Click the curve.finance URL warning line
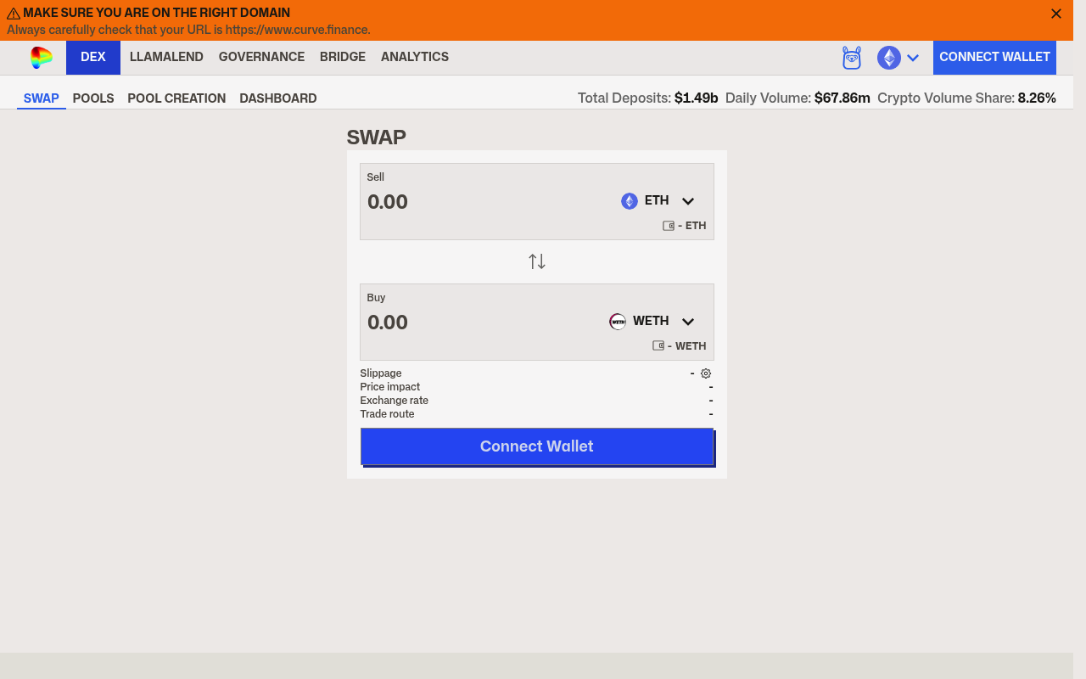The image size is (1086, 679). point(189,31)
